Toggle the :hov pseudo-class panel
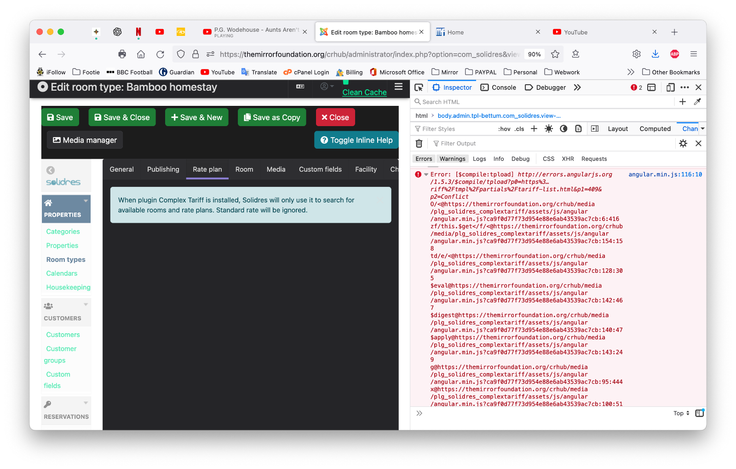This screenshot has width=736, height=469. (504, 129)
